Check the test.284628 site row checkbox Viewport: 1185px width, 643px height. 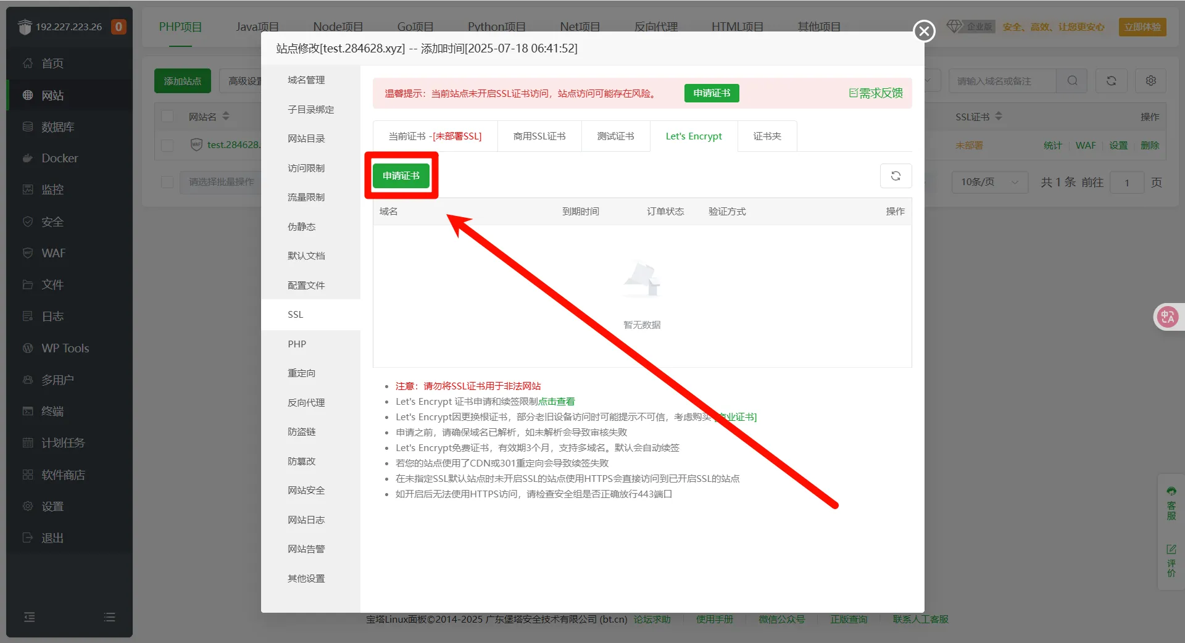pos(167,145)
